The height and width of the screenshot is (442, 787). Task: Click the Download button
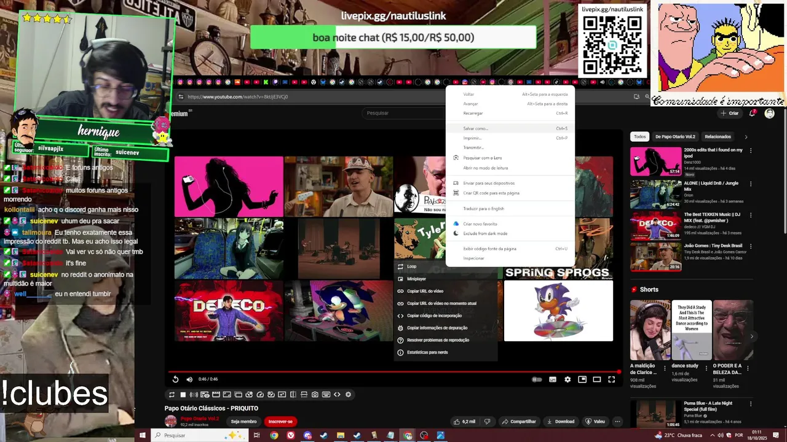tap(560, 422)
